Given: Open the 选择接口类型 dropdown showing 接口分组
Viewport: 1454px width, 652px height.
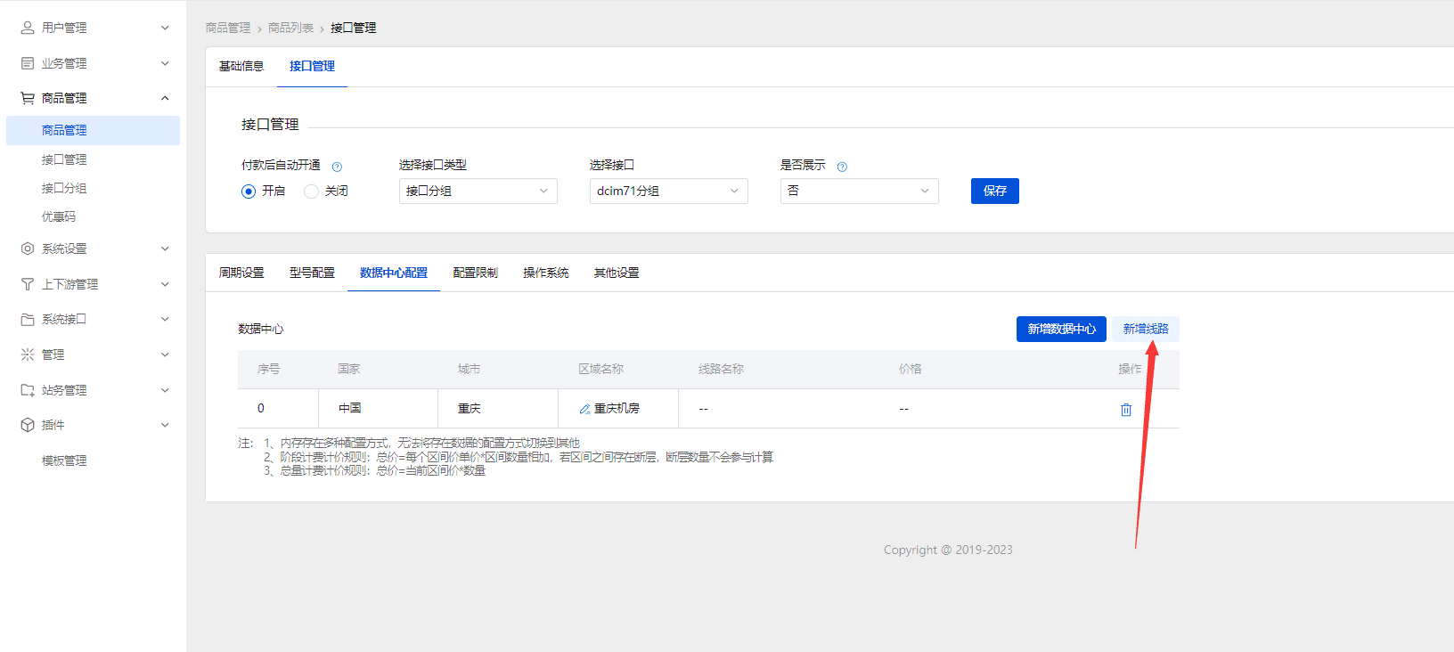Looking at the screenshot, I should 478,191.
